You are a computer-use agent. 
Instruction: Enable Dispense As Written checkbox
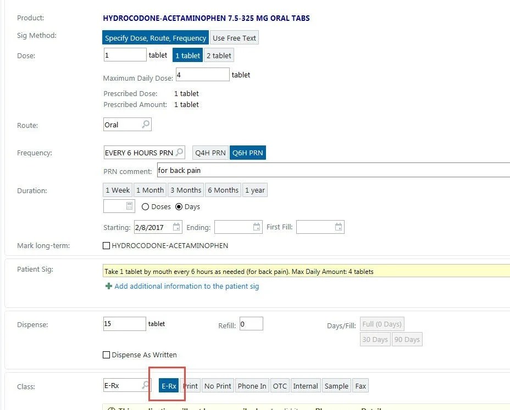tap(106, 355)
